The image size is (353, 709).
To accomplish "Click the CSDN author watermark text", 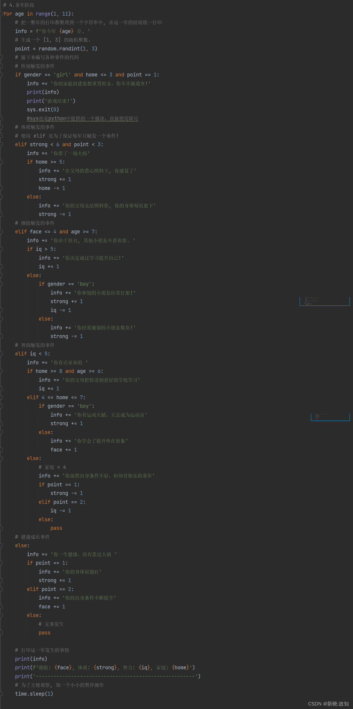I will [328, 703].
